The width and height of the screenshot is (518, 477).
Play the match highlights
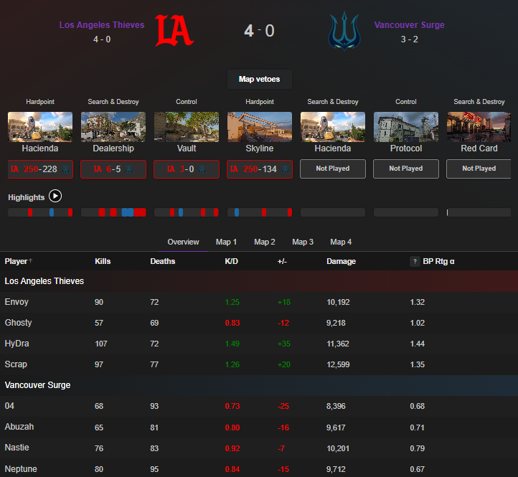click(55, 197)
